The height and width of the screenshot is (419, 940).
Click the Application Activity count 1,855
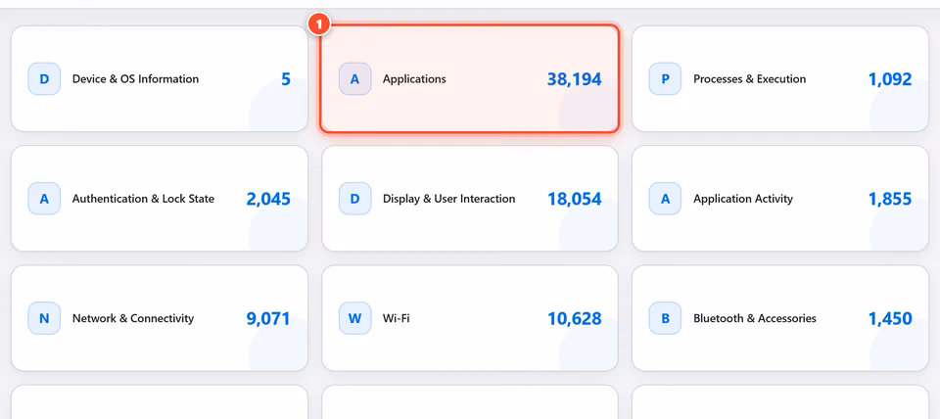(890, 199)
